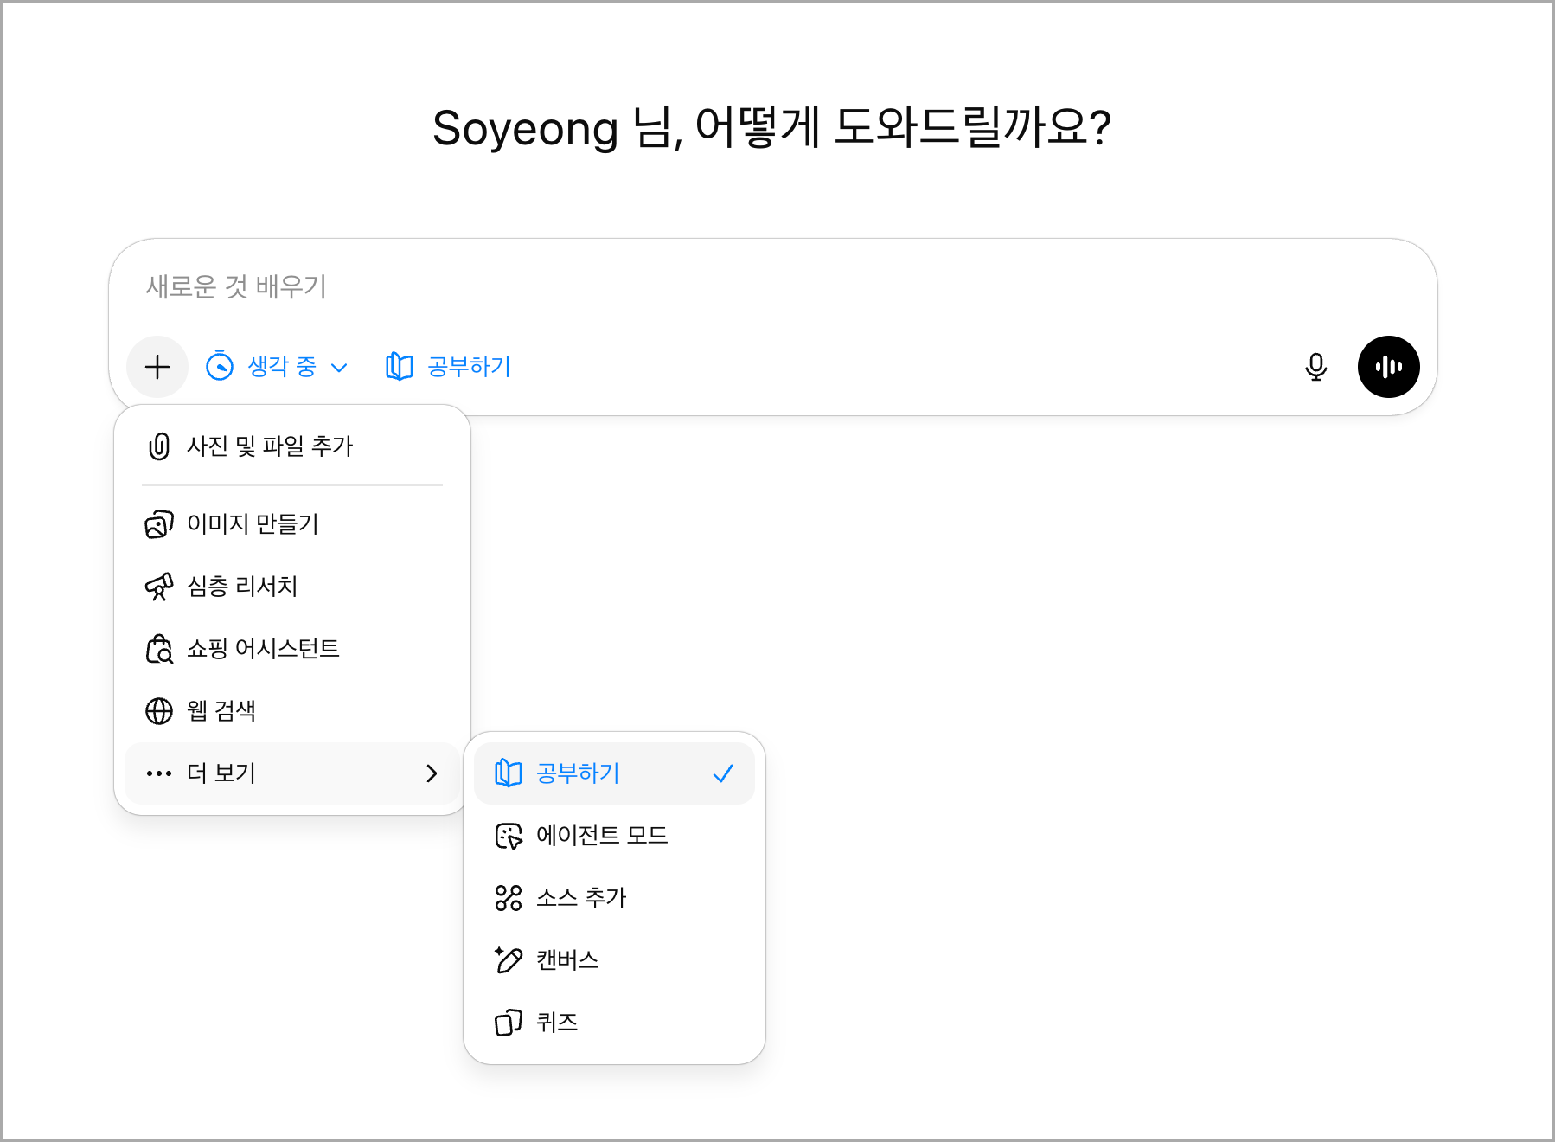Click the paperclip icon for adding photos and files
1555x1142 pixels.
pyautogui.click(x=159, y=446)
